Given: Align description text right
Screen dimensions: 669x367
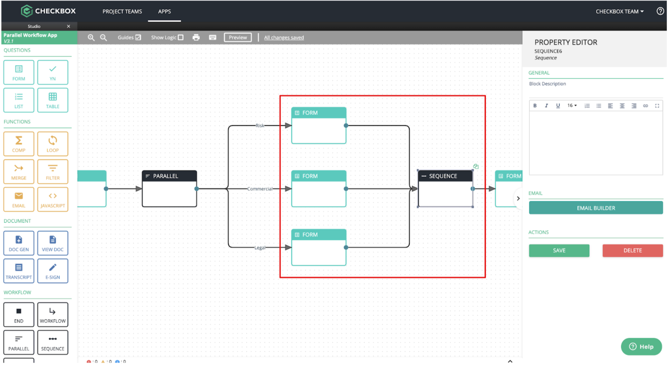Looking at the screenshot, I should tap(634, 106).
